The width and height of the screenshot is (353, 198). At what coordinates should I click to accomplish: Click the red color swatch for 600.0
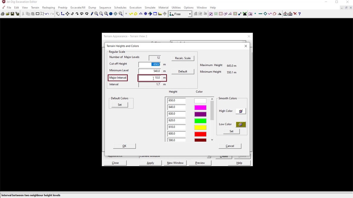(x=200, y=134)
